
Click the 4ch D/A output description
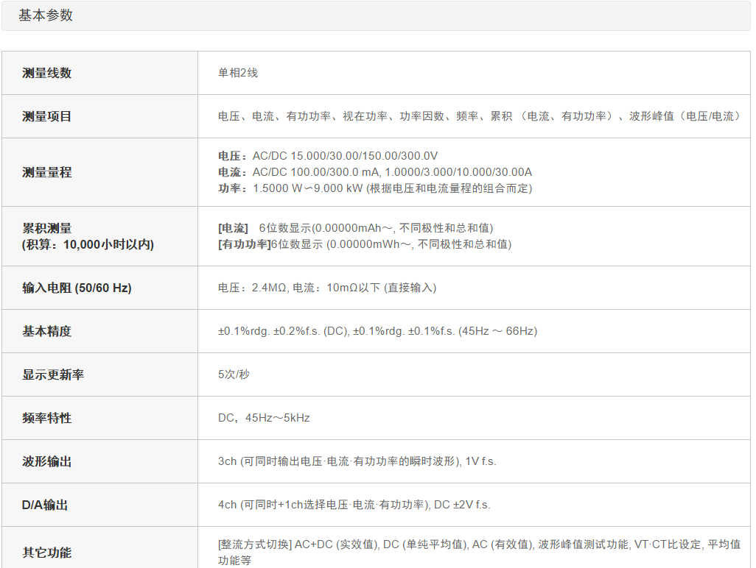(x=354, y=505)
